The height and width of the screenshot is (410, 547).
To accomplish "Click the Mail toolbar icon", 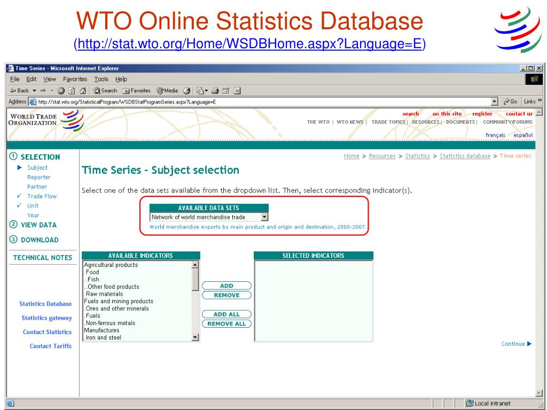I will click(x=200, y=91).
